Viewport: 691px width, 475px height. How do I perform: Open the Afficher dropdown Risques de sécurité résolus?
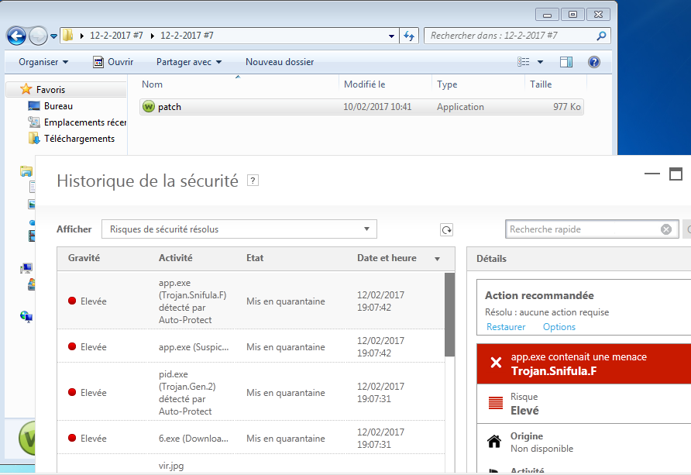click(239, 229)
